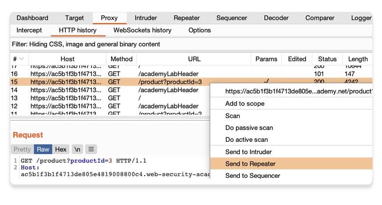Image resolution: width=382 pixels, height=205 pixels.
Task: Open the Logger tab
Action: (x=361, y=18)
